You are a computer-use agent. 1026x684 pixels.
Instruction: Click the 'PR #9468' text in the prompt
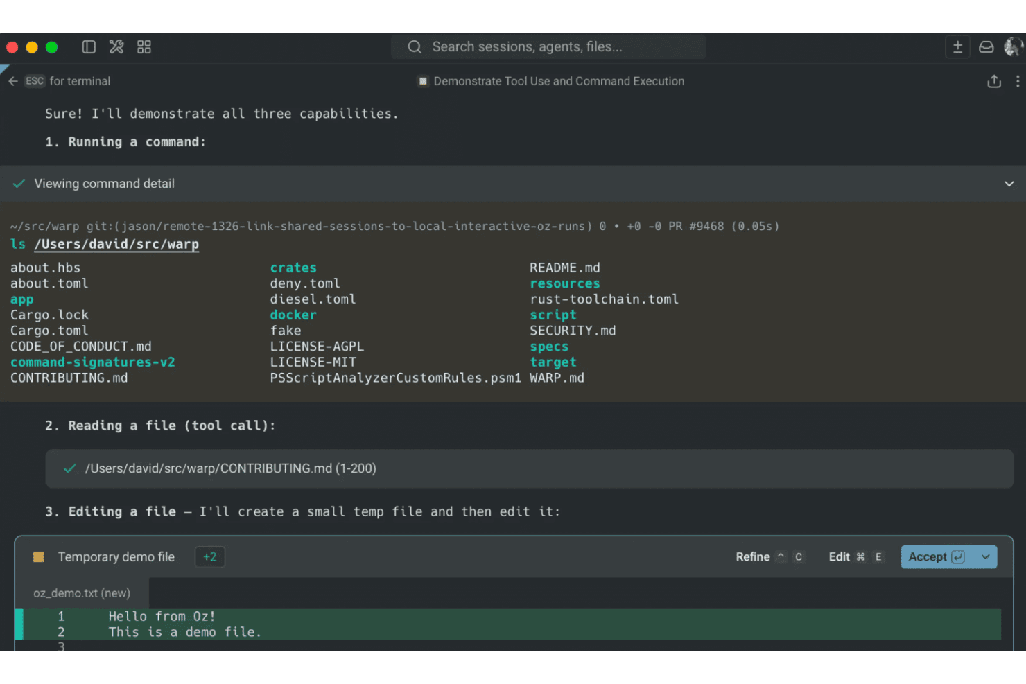tap(696, 227)
